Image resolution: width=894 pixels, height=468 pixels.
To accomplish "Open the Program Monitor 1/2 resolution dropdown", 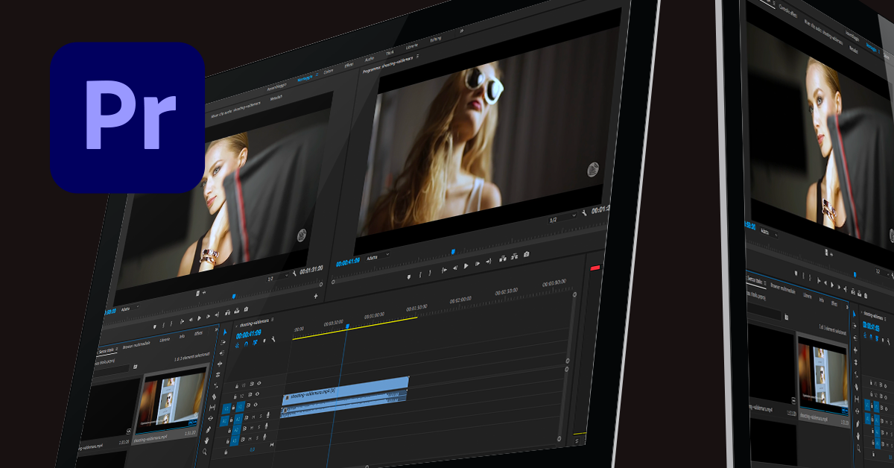I will (x=562, y=218).
